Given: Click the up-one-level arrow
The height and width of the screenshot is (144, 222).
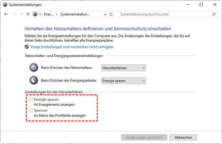Looking at the screenshot, I should 28,14.
